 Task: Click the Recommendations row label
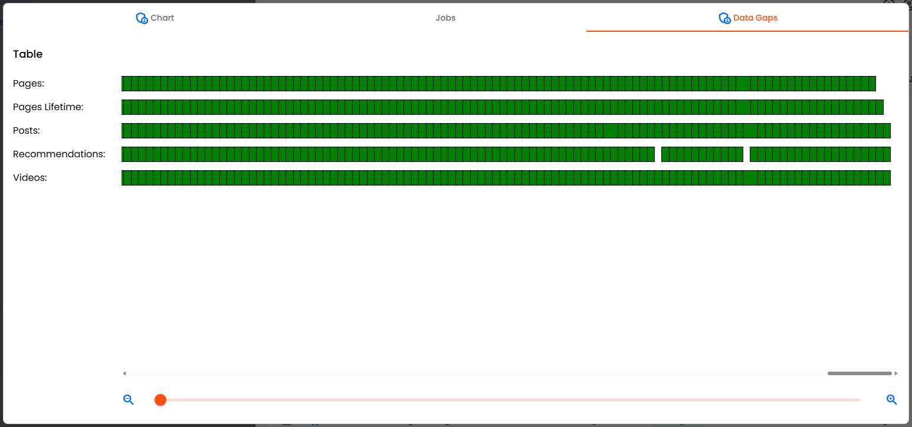click(59, 154)
